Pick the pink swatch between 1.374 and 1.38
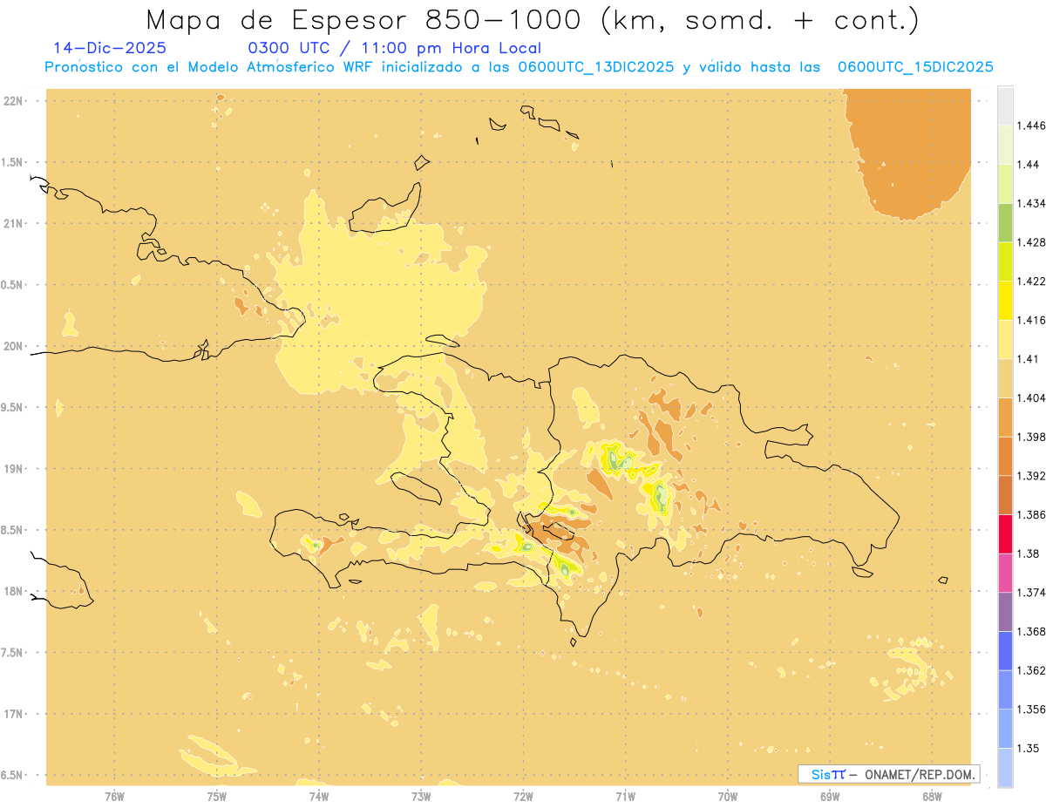 tap(1005, 574)
